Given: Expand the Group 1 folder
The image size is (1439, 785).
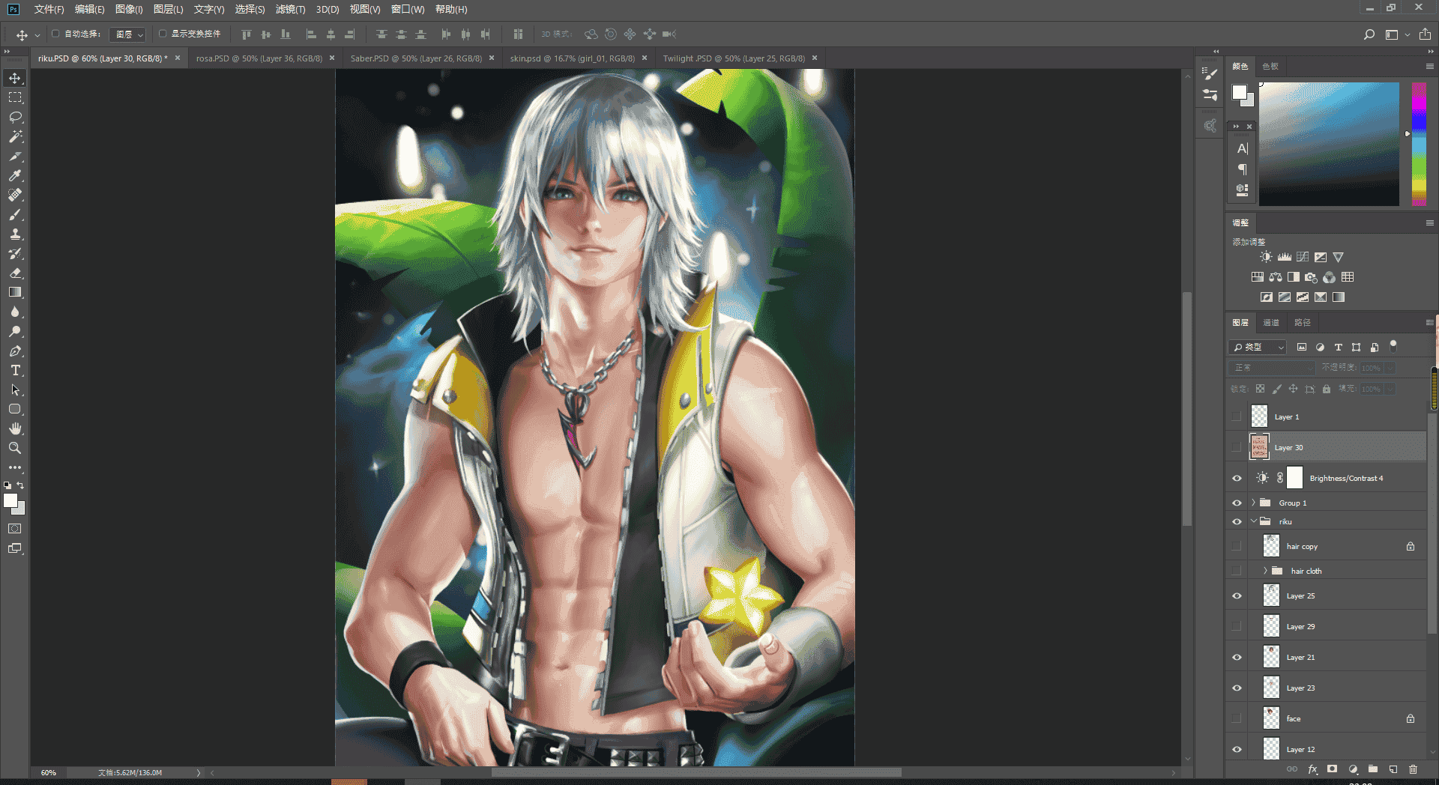Looking at the screenshot, I should click(1253, 503).
